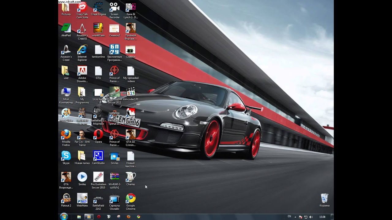
Task: Select the Adobe Download shortcut
Action: [x=82, y=74]
